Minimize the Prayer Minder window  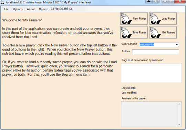coord(165,1)
